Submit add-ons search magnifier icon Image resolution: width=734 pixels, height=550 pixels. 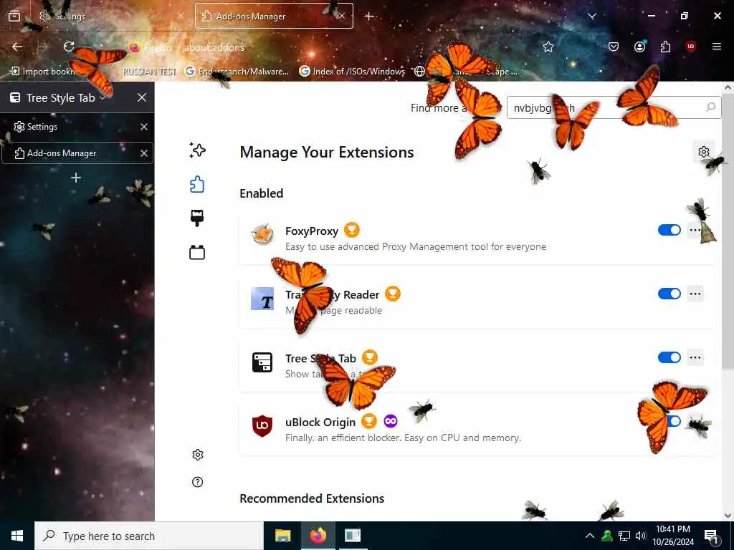pyautogui.click(x=710, y=107)
